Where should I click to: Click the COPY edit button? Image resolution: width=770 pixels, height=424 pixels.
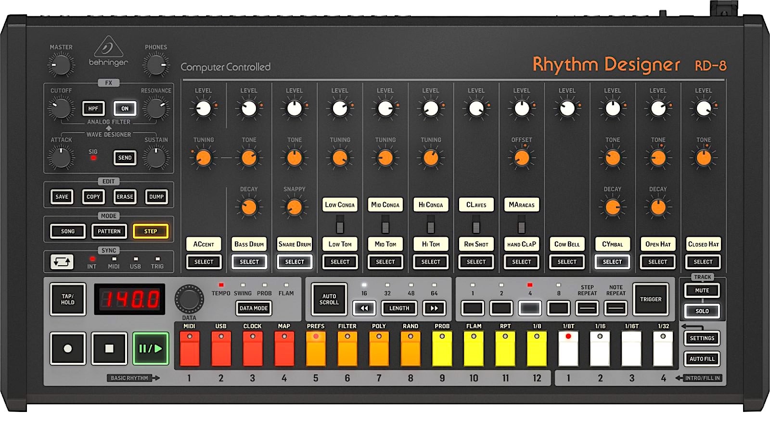(x=93, y=197)
